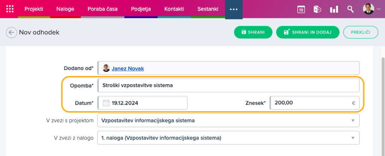Go back using the arrow beside Nov odhodek
385x156 pixels.
pyautogui.click(x=11, y=33)
